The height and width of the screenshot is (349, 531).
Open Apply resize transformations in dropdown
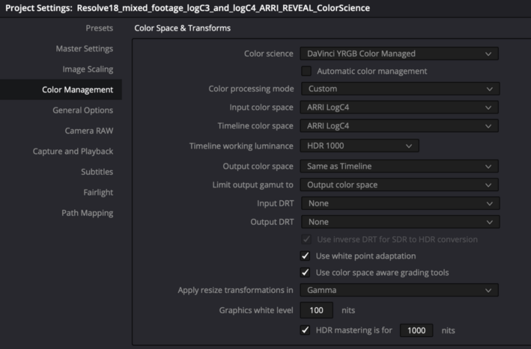pos(399,290)
